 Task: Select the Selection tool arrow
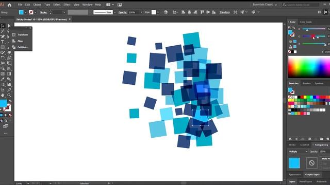click(3, 26)
